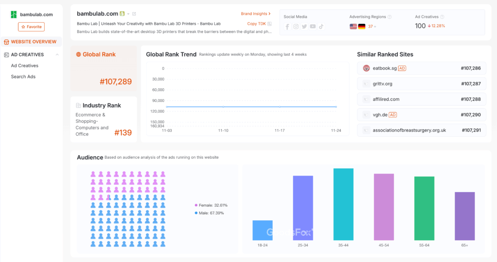This screenshot has width=497, height=262.
Task: Click the TikTok social media icon
Action: (321, 27)
